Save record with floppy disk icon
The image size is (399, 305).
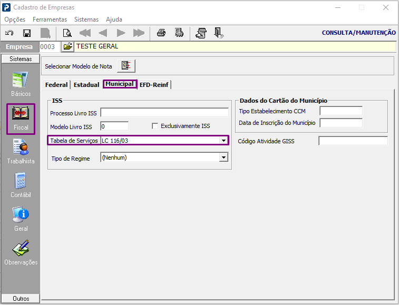[27, 33]
